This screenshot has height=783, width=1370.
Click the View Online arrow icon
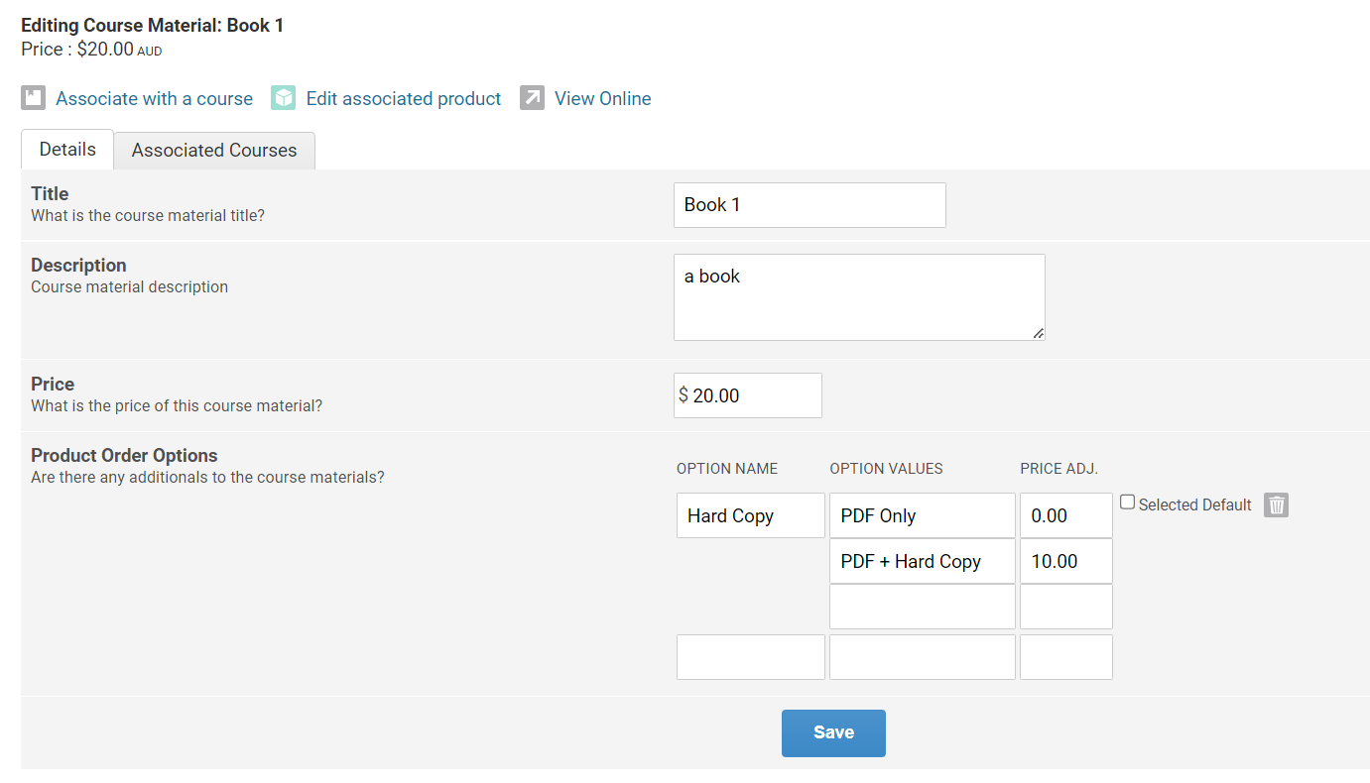533,98
